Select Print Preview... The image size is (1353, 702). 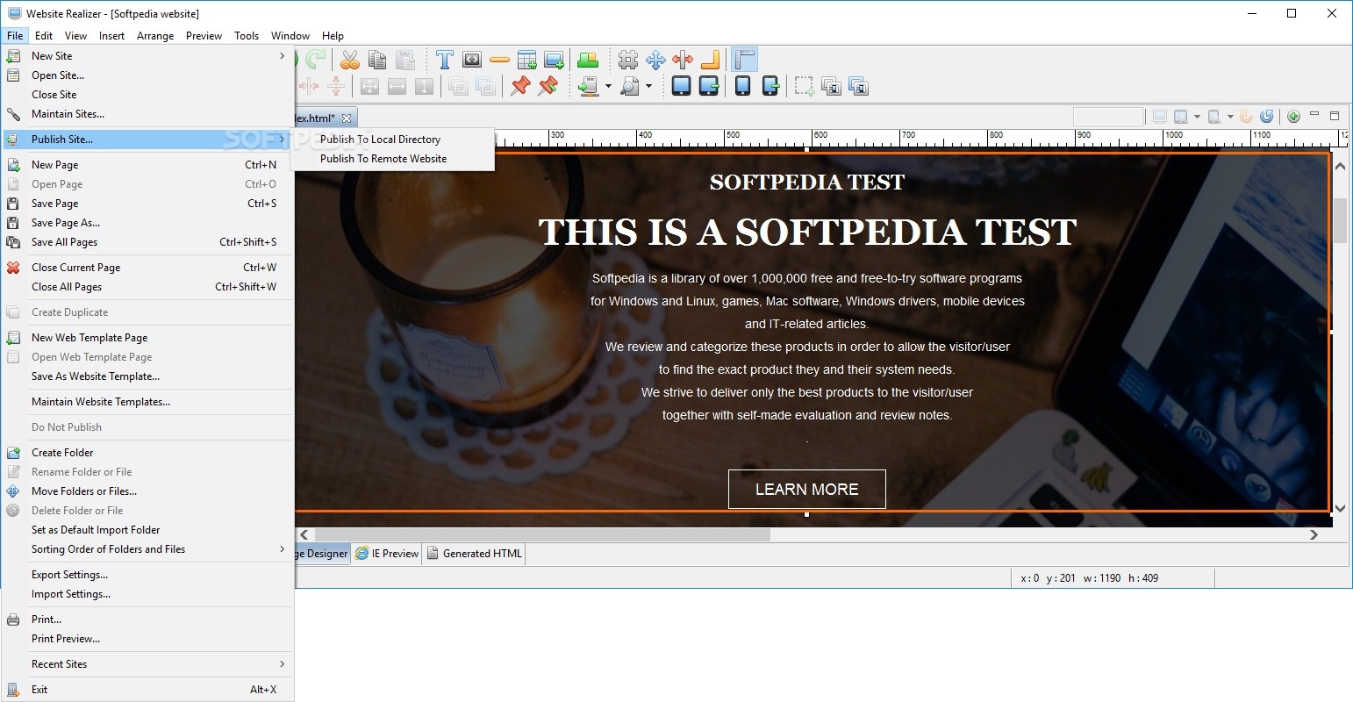pos(147,639)
